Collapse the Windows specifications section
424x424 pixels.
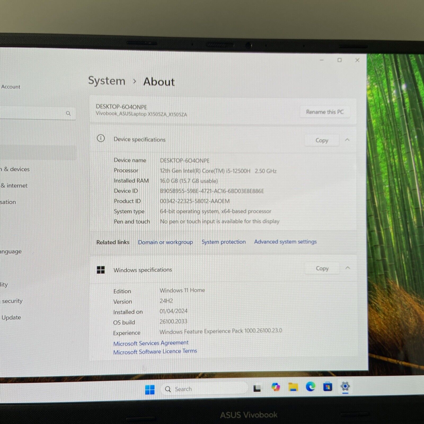click(x=348, y=268)
